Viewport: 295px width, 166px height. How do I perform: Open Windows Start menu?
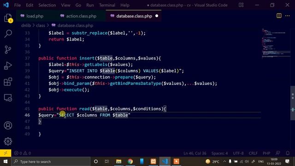point(6,161)
